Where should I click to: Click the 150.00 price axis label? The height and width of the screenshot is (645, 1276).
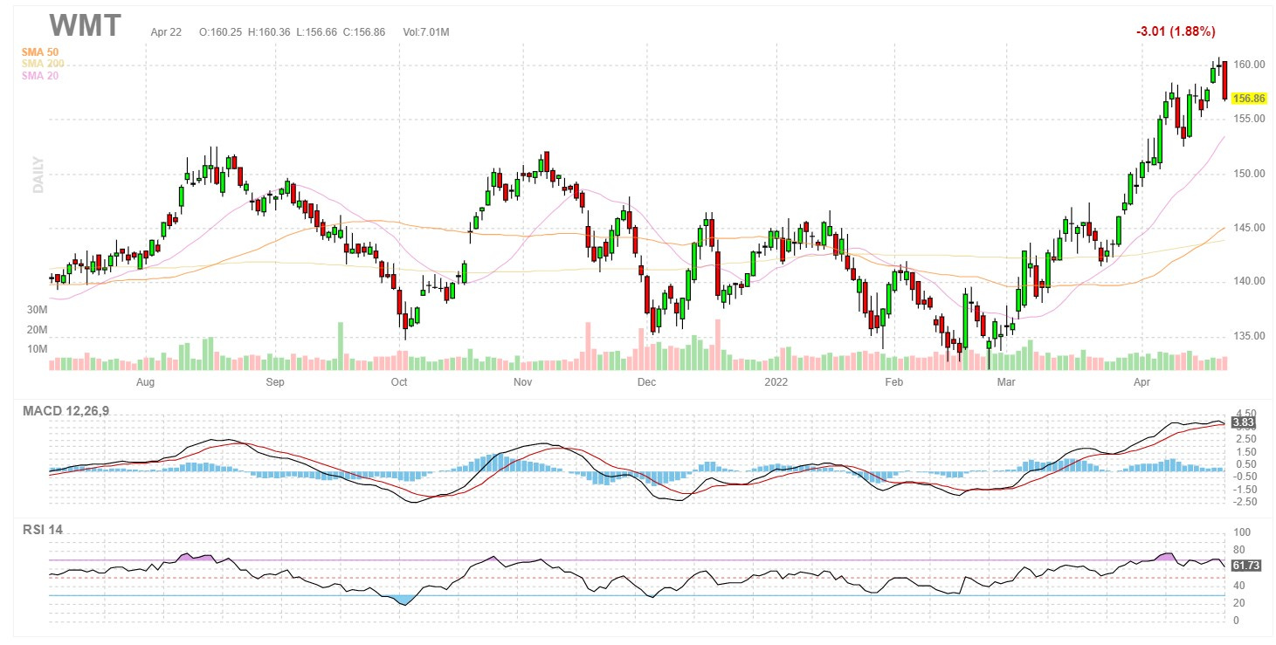[1250, 174]
